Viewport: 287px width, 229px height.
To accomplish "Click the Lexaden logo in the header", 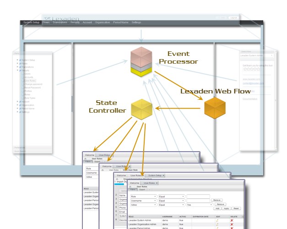I will [62, 18].
